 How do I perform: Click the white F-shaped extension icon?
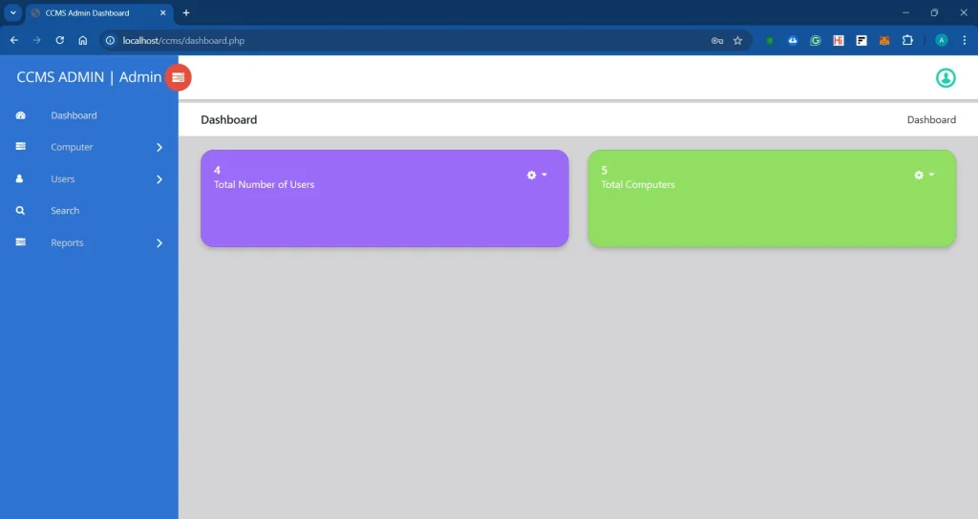(861, 40)
